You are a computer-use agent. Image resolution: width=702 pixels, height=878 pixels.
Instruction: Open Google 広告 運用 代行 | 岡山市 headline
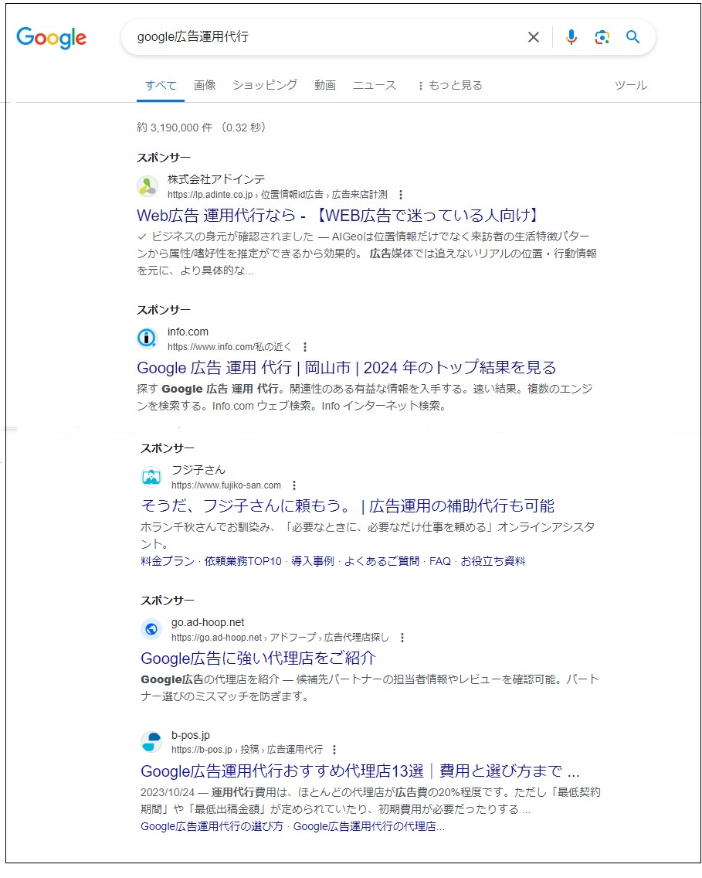tap(347, 367)
